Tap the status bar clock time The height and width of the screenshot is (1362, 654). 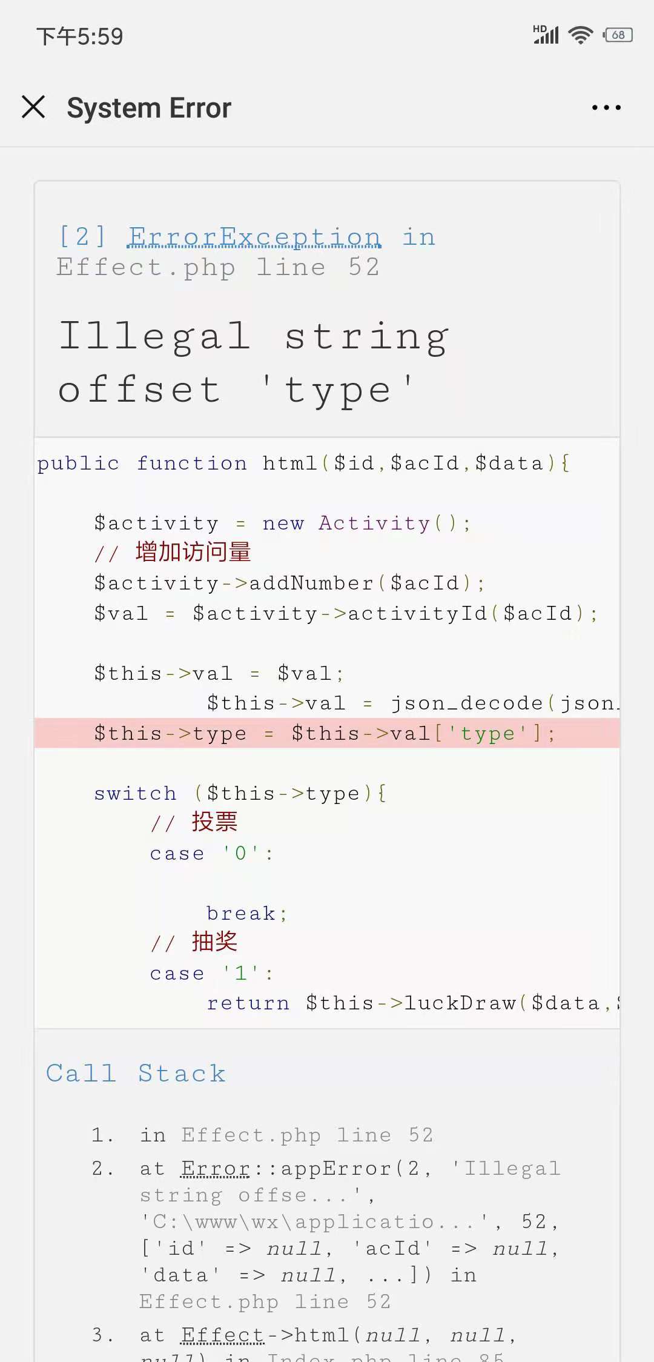[80, 36]
